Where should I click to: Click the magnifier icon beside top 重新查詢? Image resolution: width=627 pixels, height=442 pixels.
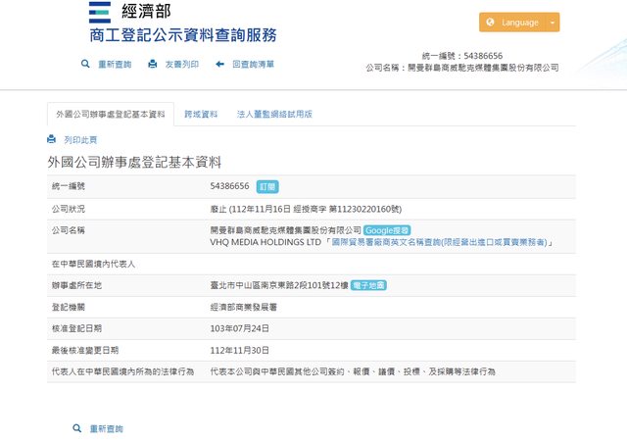[x=86, y=64]
